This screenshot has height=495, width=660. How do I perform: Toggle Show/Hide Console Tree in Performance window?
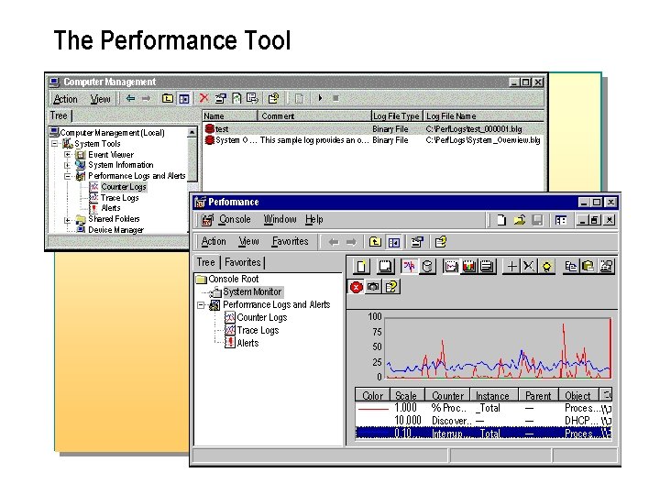coord(394,242)
